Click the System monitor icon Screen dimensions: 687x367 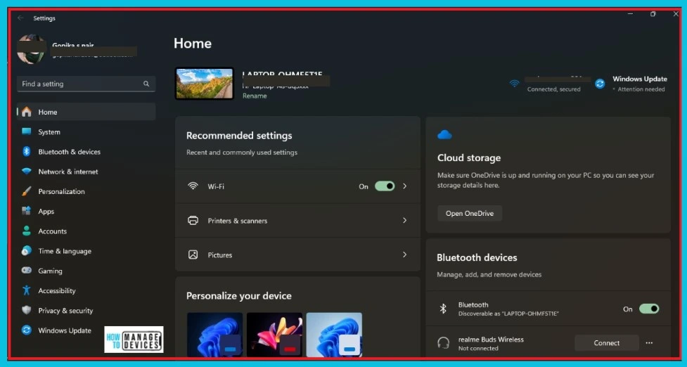26,131
